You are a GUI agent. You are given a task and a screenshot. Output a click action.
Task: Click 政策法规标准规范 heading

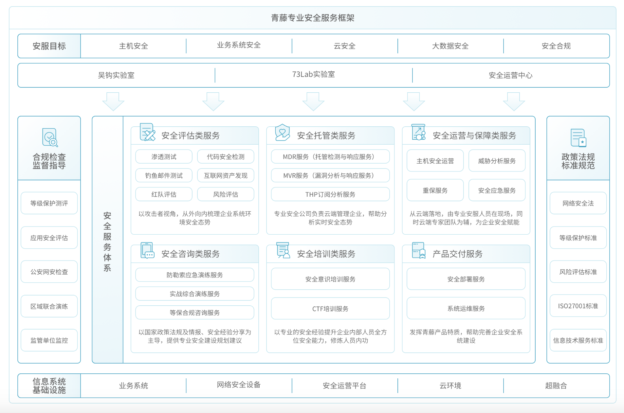pyautogui.click(x=578, y=161)
